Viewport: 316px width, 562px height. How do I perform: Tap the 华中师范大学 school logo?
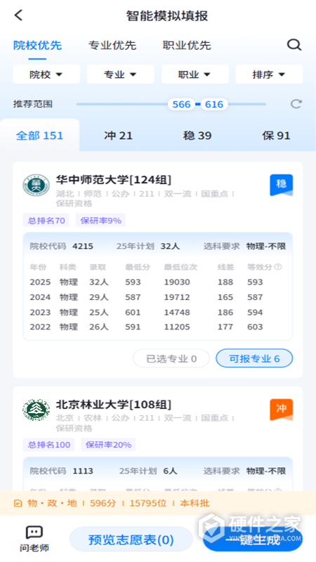pos(37,185)
